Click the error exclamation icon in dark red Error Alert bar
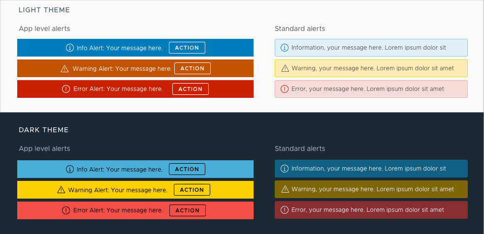This screenshot has width=484, height=234. click(66, 89)
